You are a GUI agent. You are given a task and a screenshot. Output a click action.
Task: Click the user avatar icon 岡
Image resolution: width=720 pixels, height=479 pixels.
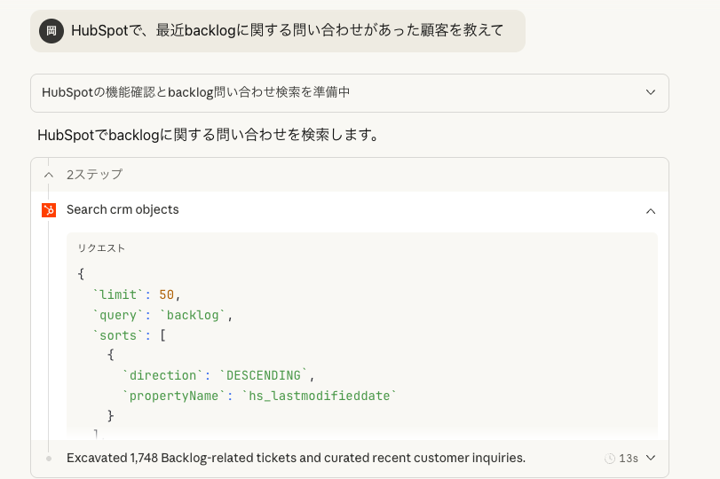[51, 31]
